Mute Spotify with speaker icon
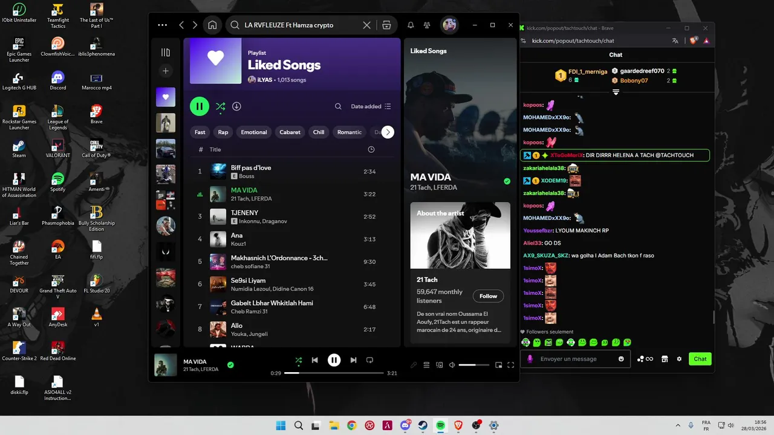Screen dimensions: 774x435 click(452, 365)
